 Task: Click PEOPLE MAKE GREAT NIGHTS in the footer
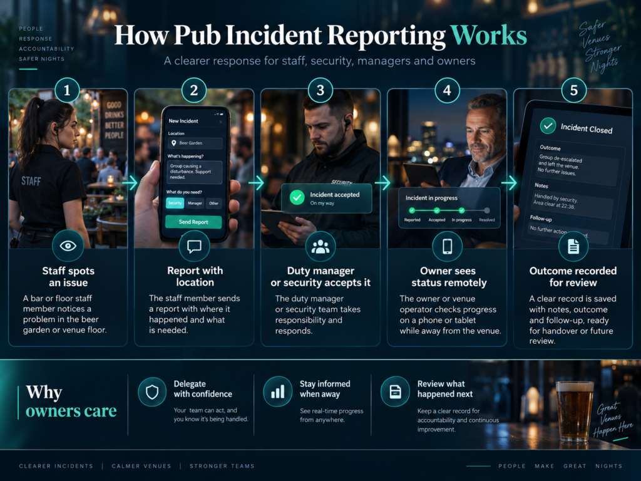pos(560,466)
